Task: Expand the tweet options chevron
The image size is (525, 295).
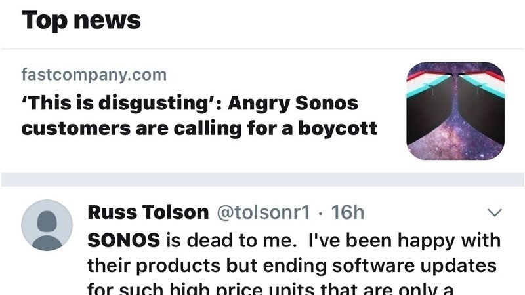Action: tap(495, 212)
